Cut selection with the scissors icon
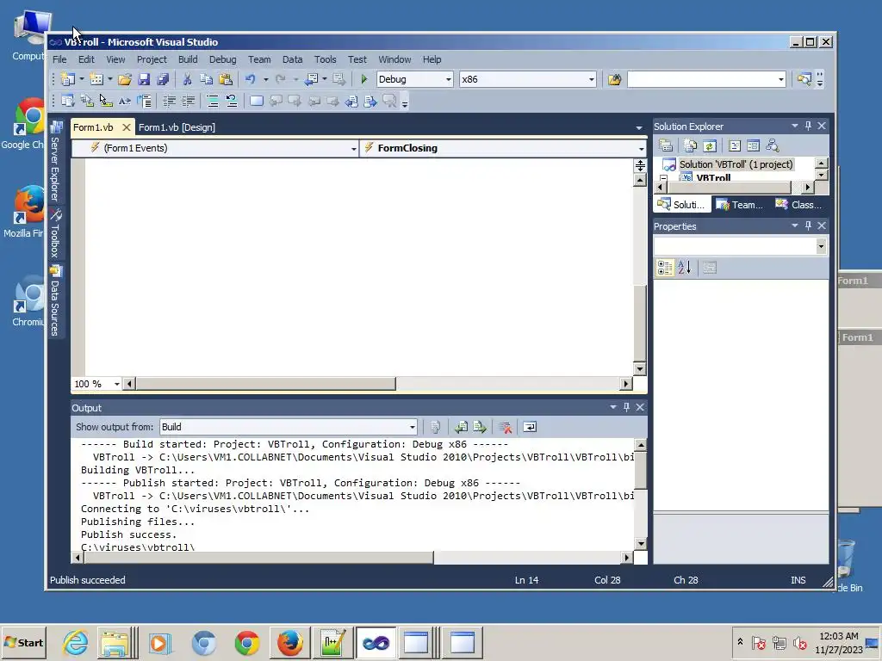 [187, 79]
